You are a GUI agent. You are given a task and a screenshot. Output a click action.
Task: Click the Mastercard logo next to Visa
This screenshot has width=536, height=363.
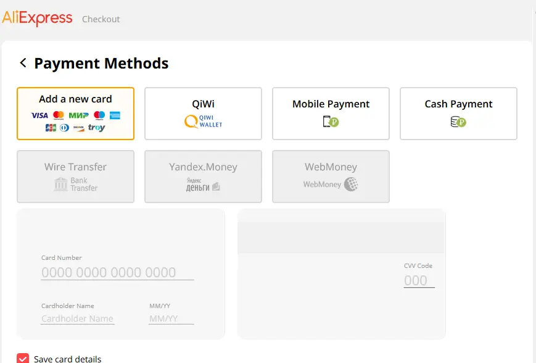click(x=59, y=115)
